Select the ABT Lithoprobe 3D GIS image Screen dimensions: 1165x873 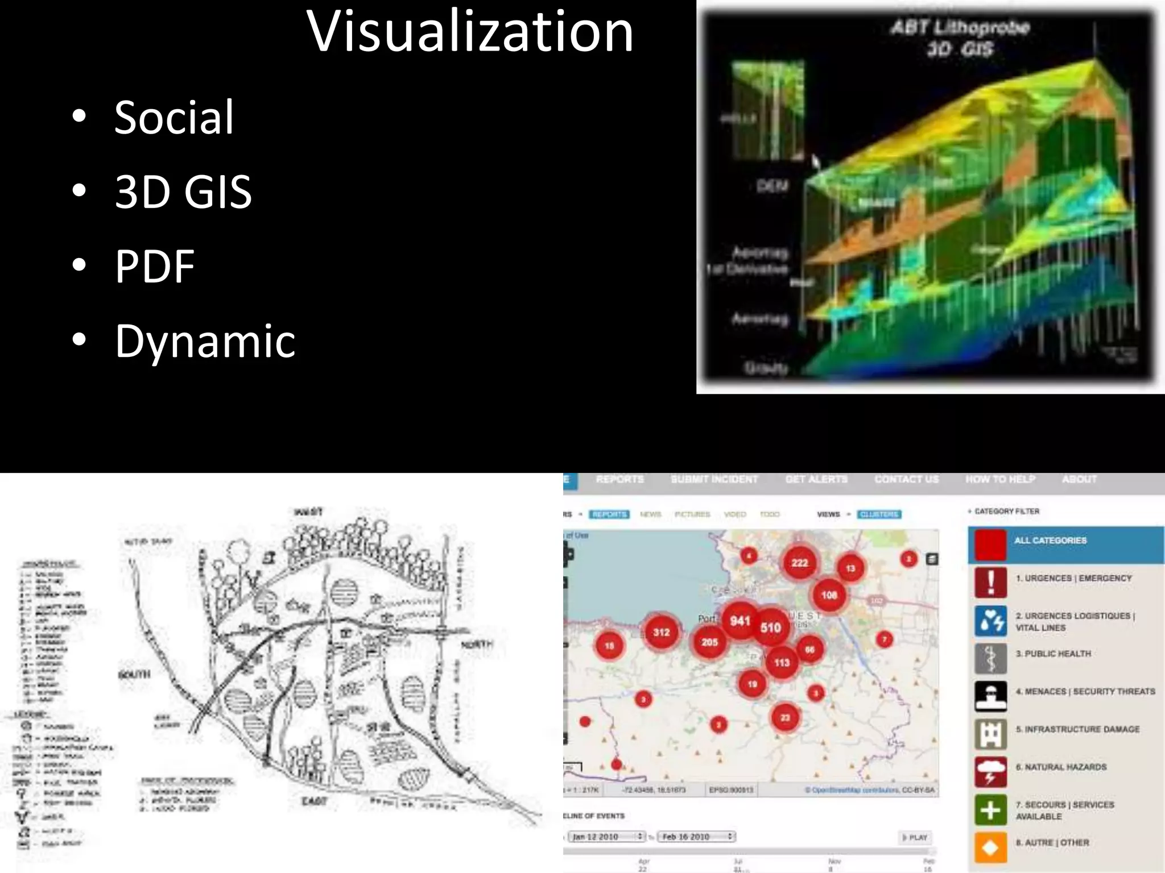[931, 197]
